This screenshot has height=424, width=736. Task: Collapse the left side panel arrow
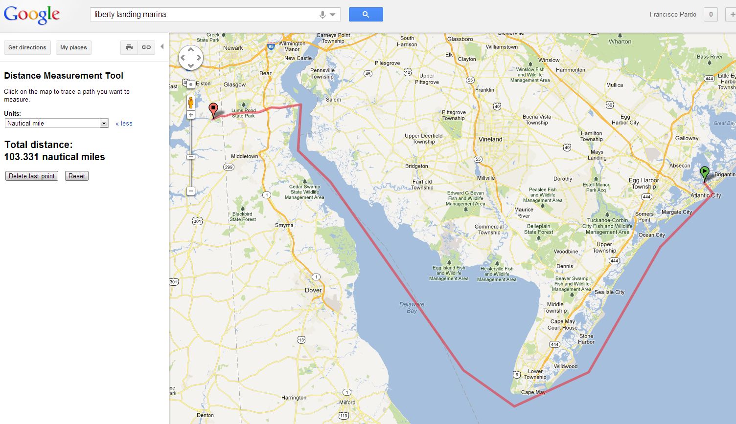[x=162, y=47]
